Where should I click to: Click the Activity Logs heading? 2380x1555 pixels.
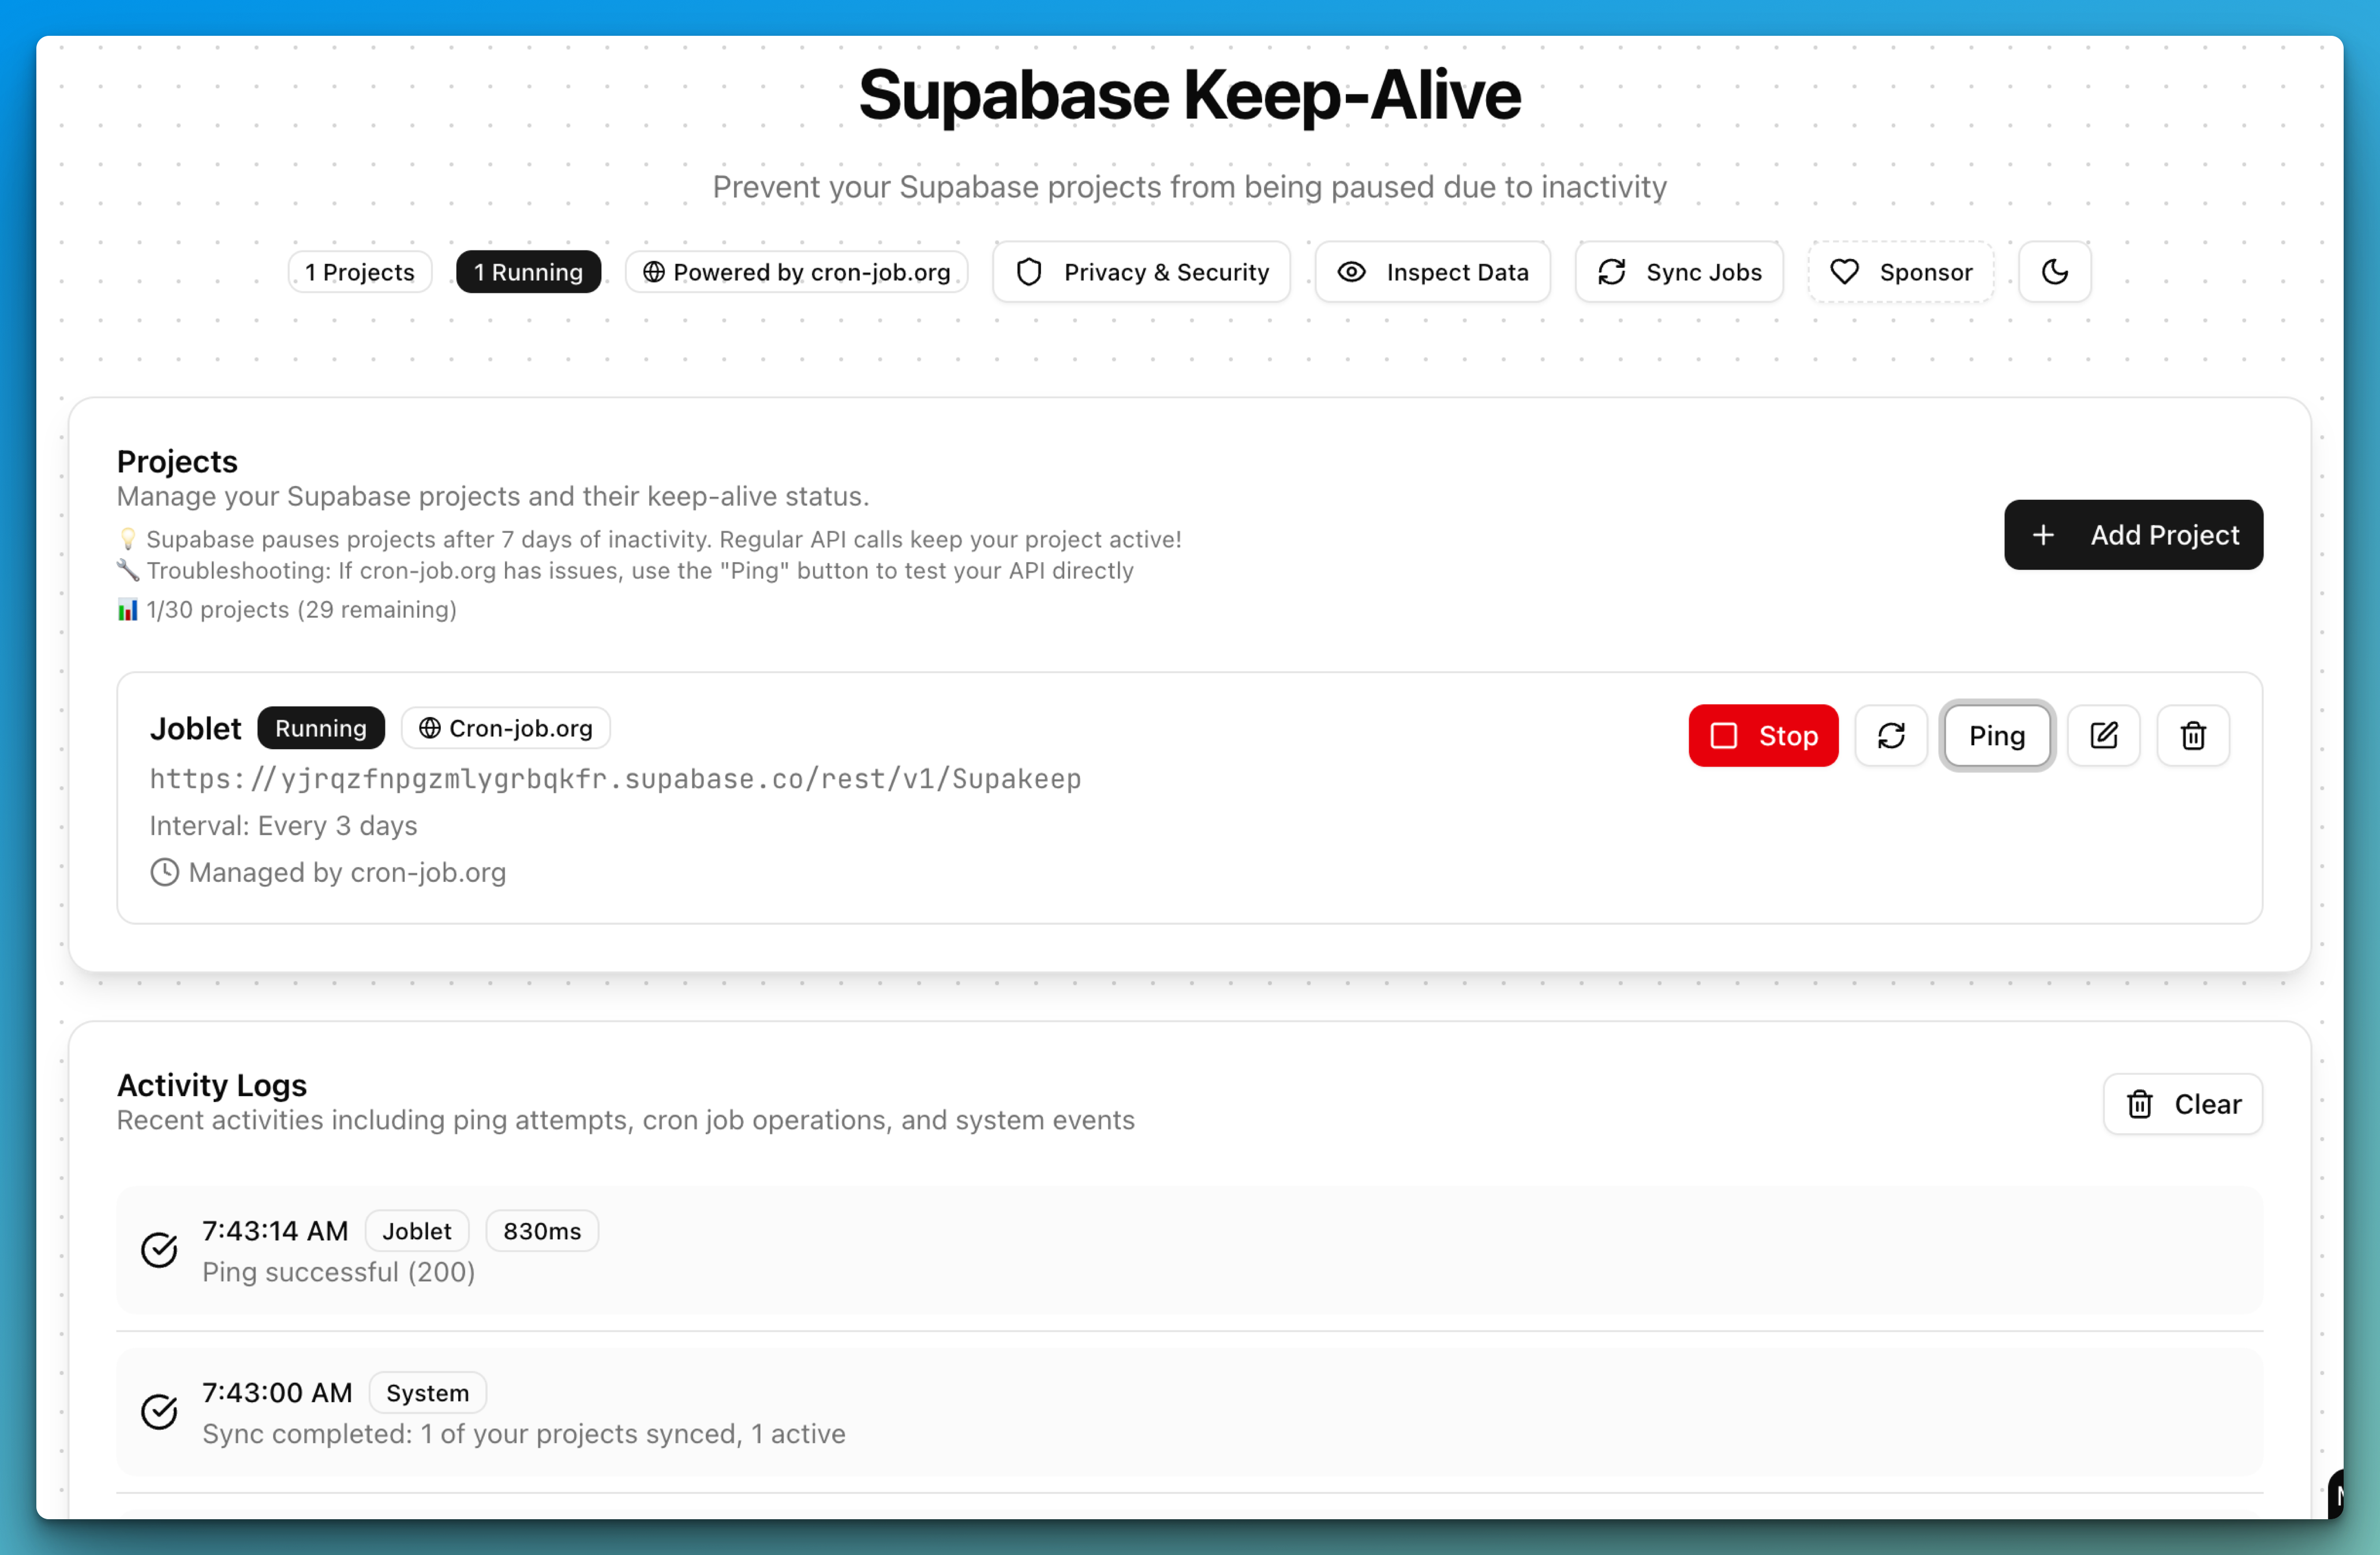click(212, 1085)
